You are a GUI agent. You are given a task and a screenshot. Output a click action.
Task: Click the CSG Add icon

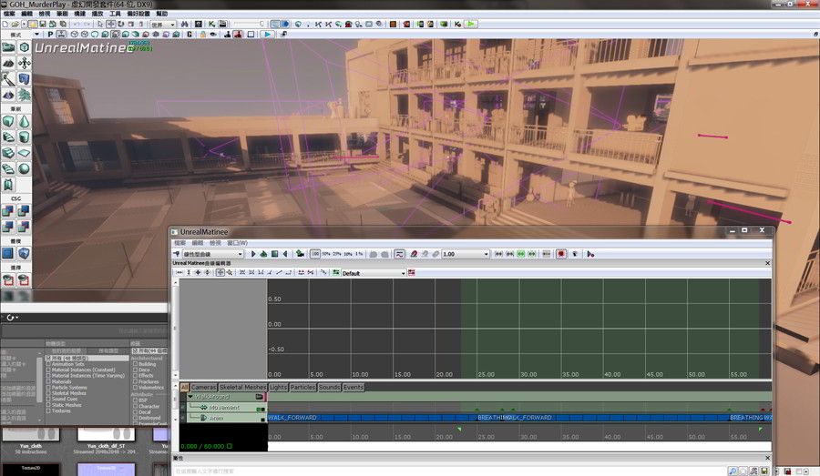[8, 211]
